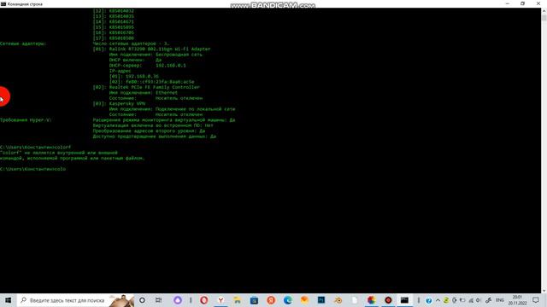Image resolution: width=547 pixels, height=307 pixels.
Task: Switch to Bandicam recorder on taskbar
Action: point(388,300)
